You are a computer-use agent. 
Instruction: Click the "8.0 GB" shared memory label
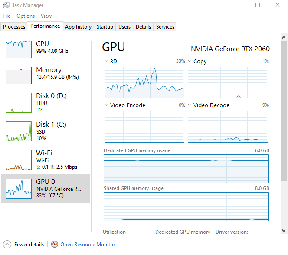click(x=262, y=188)
